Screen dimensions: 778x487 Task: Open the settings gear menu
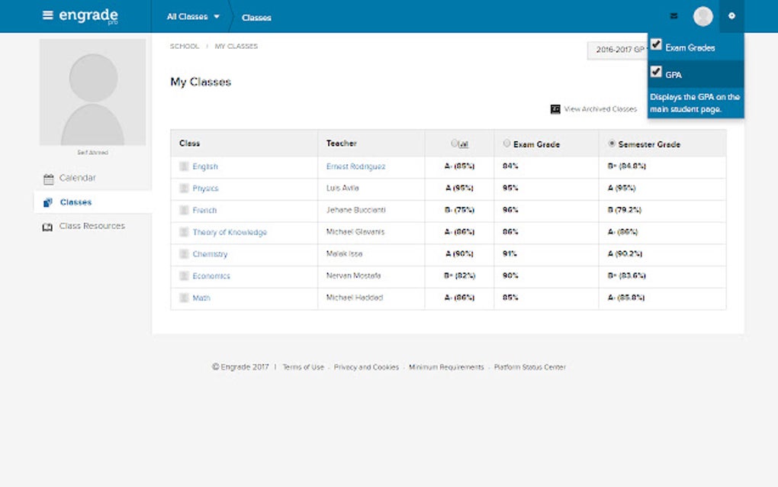(731, 15)
